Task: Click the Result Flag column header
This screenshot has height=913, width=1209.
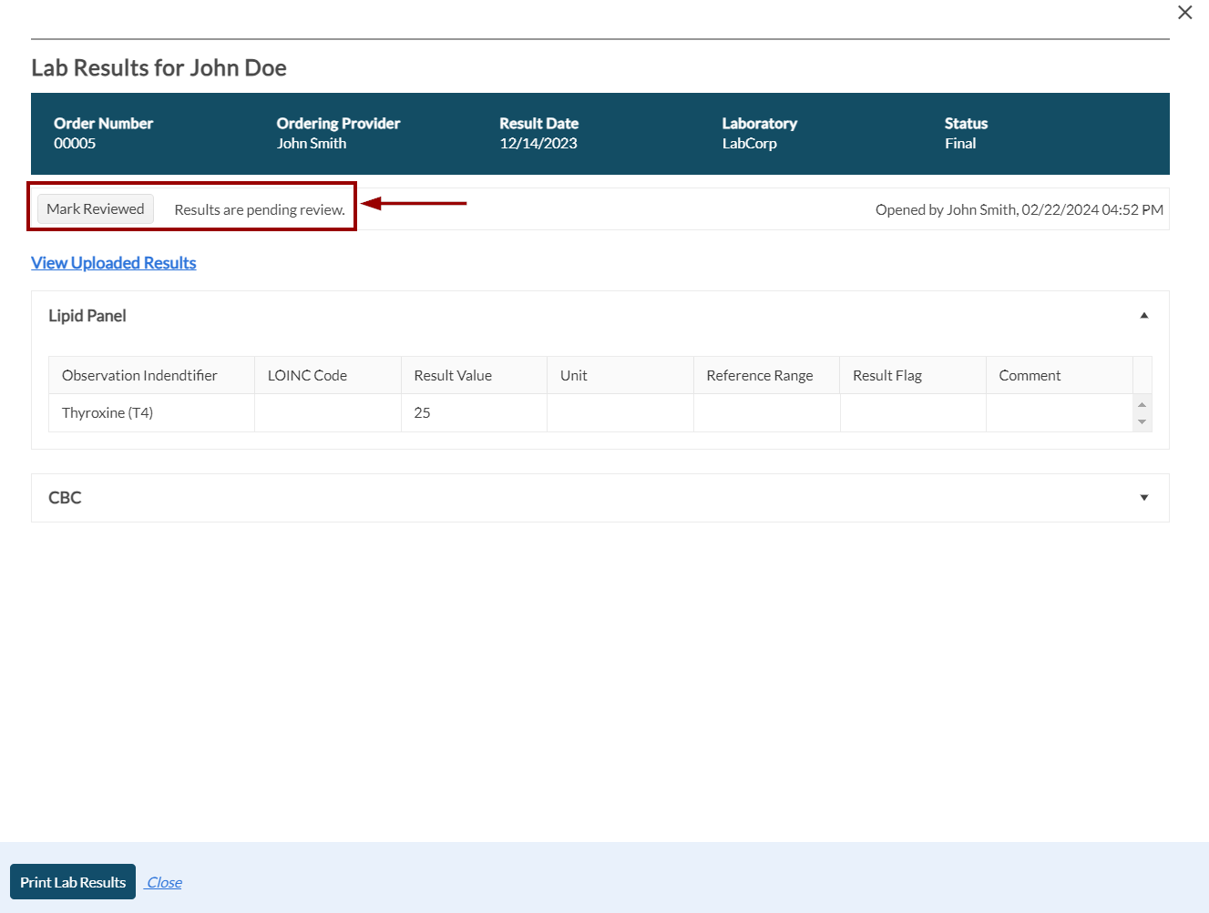Action: pyautogui.click(x=887, y=376)
